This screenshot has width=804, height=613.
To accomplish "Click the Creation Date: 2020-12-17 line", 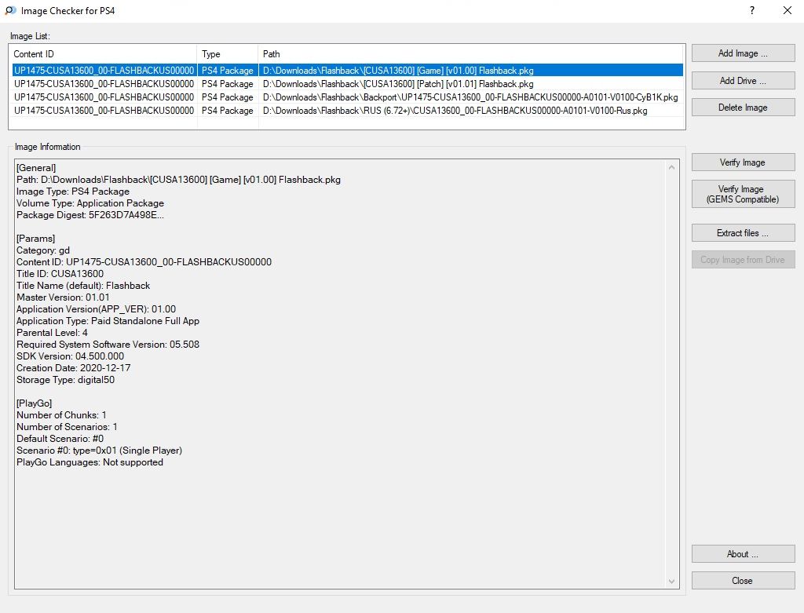I will click(73, 368).
